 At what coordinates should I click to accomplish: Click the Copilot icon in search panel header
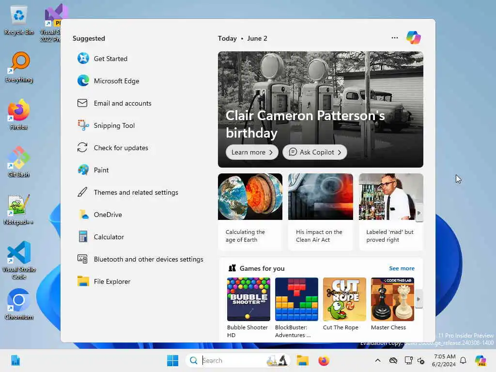coord(414,38)
